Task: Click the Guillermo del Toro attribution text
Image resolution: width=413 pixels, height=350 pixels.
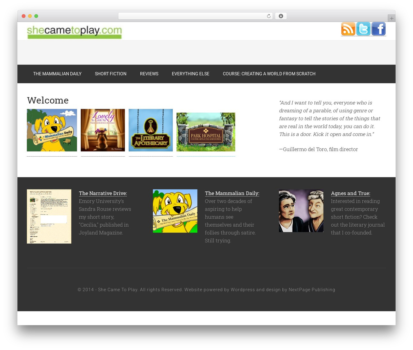Action: pyautogui.click(x=318, y=149)
